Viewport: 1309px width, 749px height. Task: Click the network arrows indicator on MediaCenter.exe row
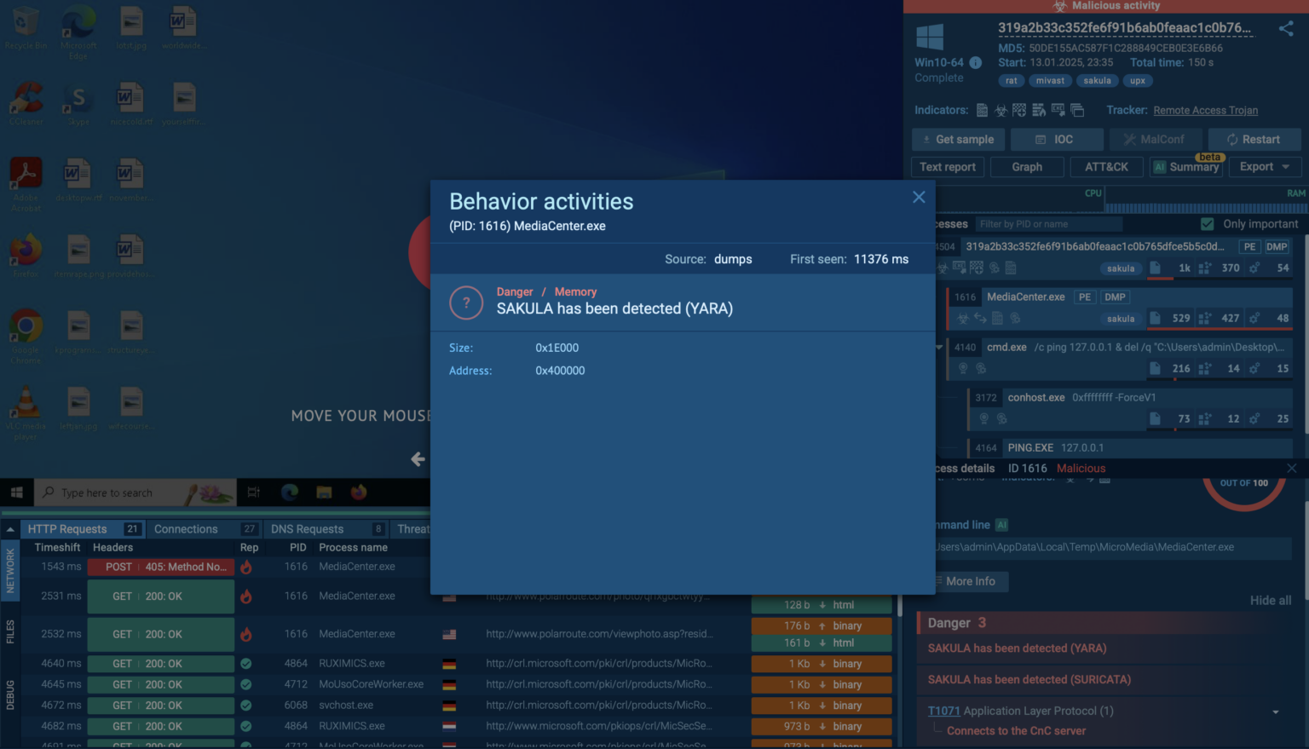981,318
